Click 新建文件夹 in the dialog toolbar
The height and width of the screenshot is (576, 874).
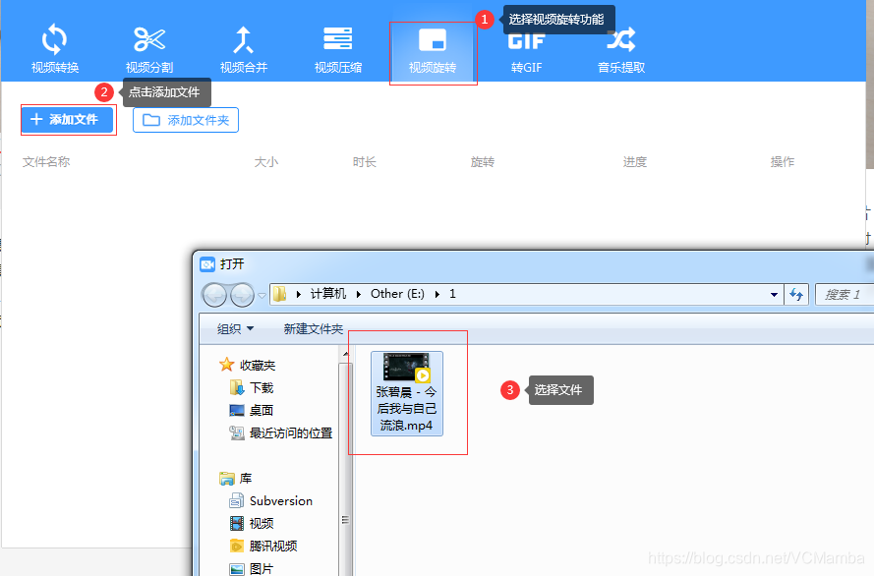(314, 328)
